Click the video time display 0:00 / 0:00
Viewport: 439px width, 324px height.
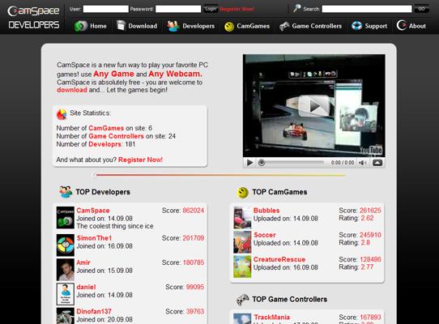(x=343, y=163)
